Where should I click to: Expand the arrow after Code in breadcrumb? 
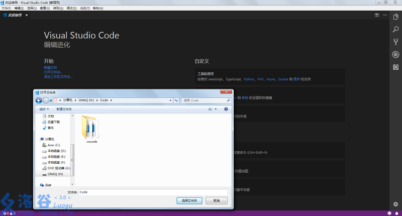point(111,100)
